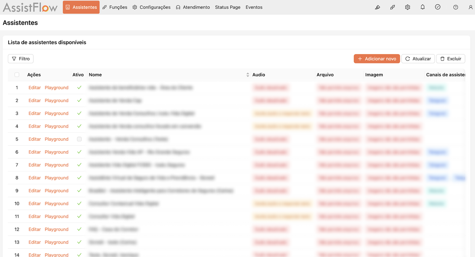Click the Excluir delete button

point(451,59)
